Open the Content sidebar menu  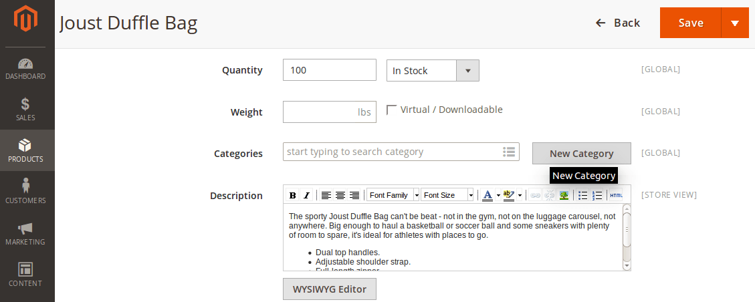tap(25, 275)
